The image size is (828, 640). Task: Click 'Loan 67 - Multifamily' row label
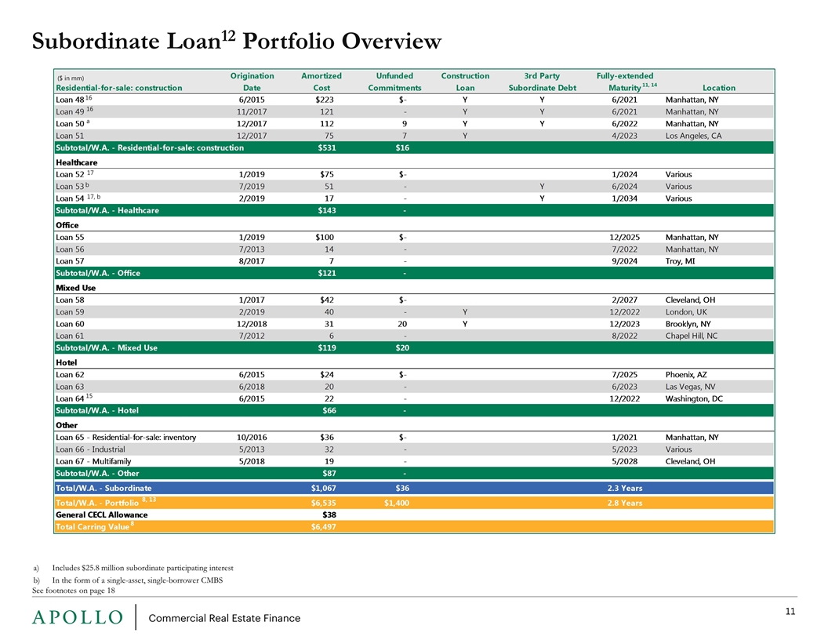(x=93, y=461)
